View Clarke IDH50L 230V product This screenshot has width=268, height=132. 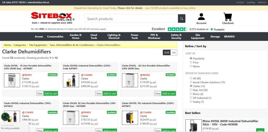click(x=99, y=93)
